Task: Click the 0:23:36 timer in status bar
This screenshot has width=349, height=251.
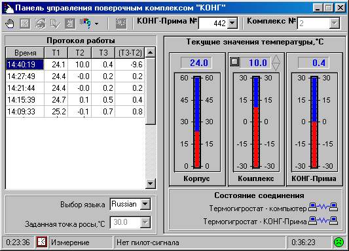Action: (18, 243)
